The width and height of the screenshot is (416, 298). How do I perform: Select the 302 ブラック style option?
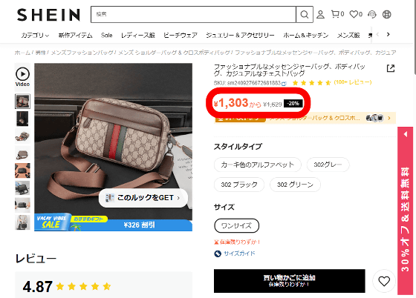pyautogui.click(x=239, y=185)
